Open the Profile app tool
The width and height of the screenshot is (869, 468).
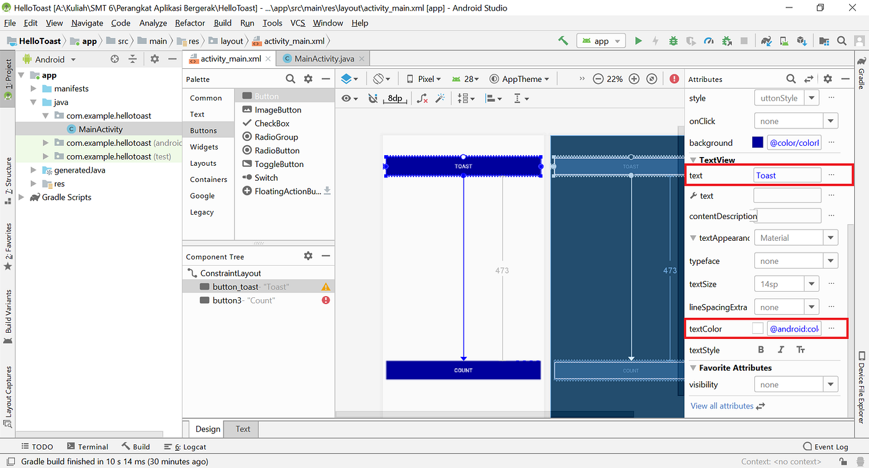click(x=708, y=40)
